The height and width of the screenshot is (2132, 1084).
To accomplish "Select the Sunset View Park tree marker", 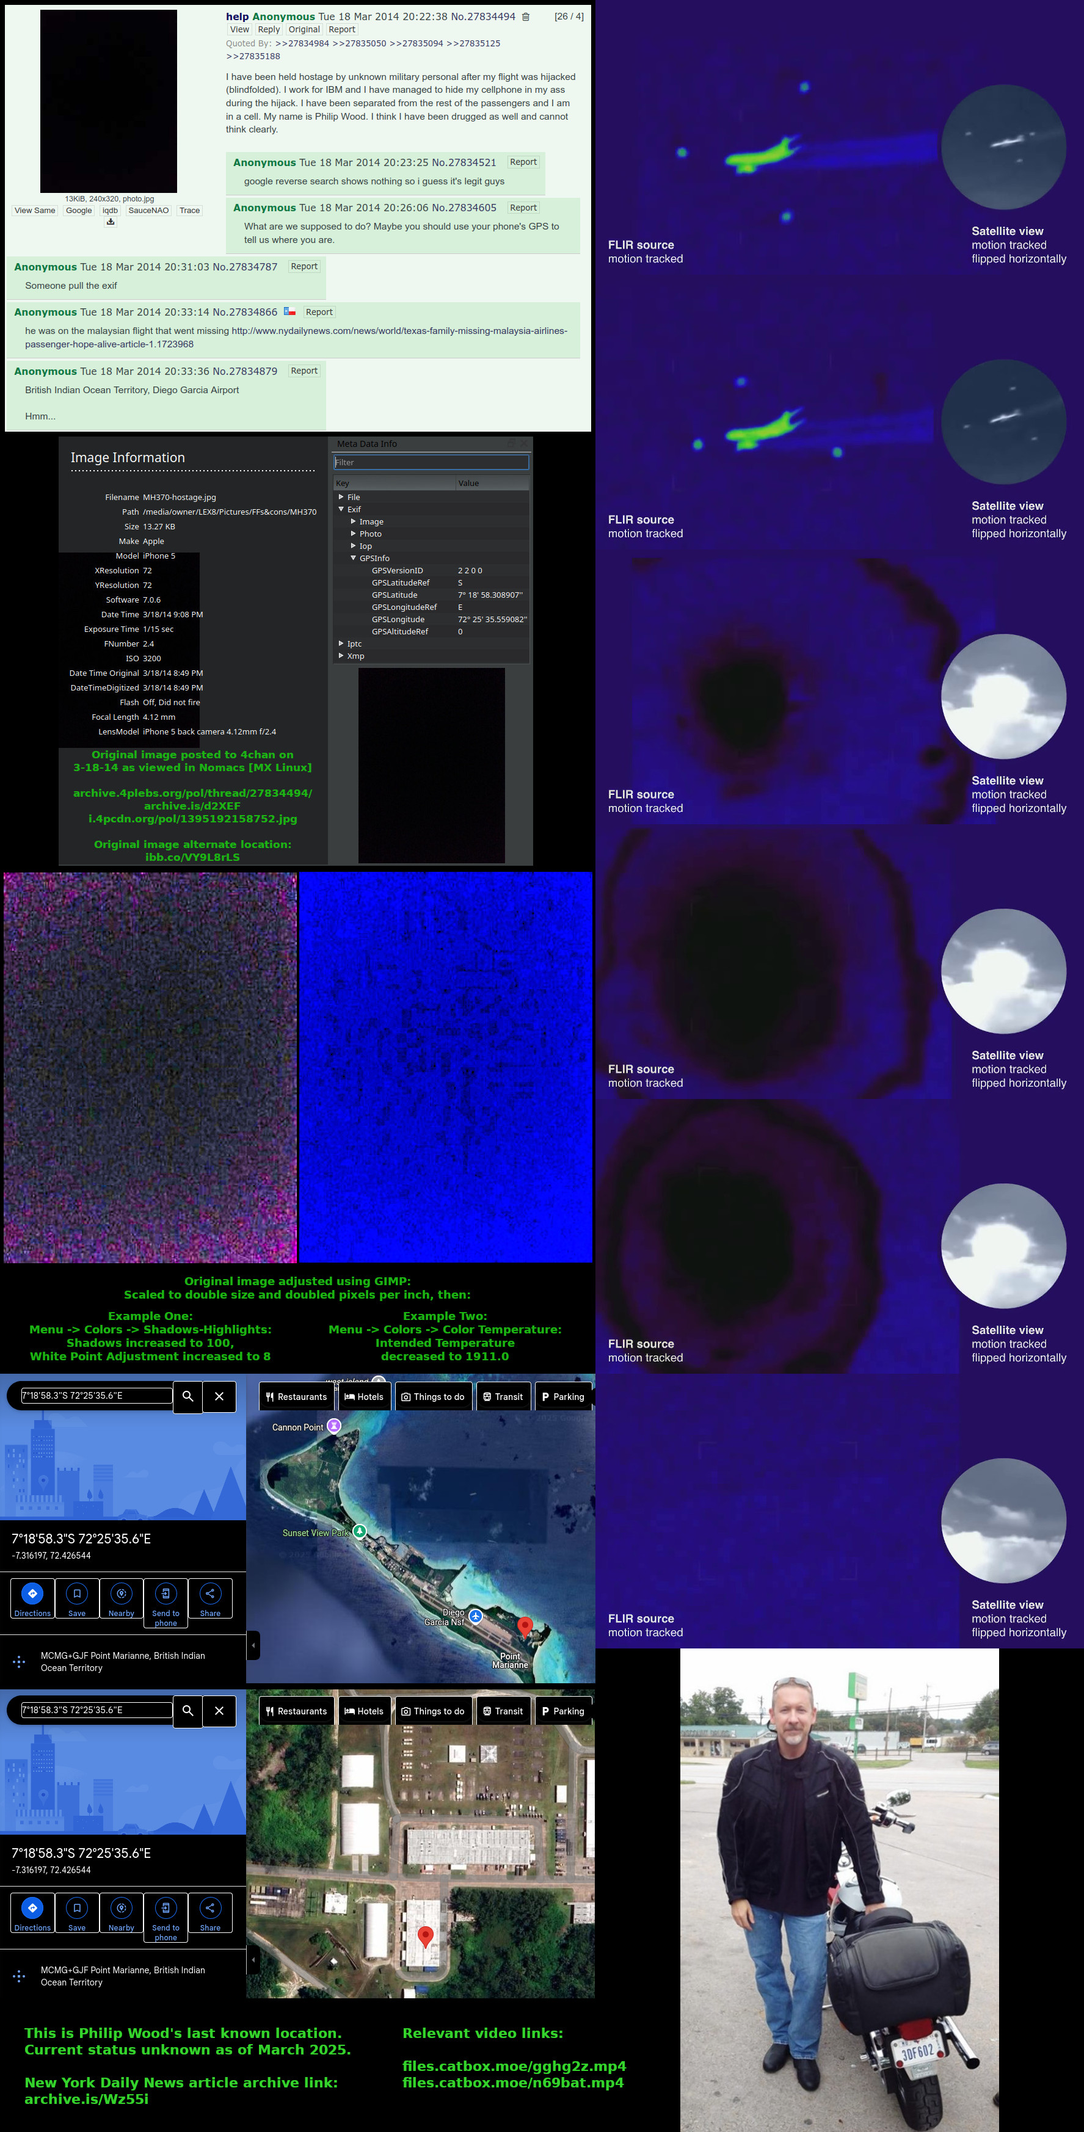I will point(360,1531).
